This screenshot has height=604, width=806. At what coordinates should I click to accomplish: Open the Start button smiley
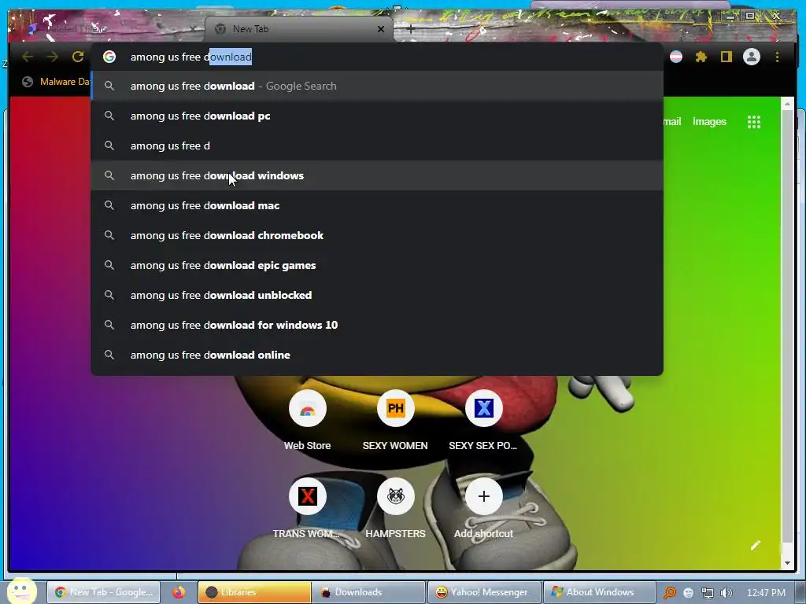[x=21, y=591]
